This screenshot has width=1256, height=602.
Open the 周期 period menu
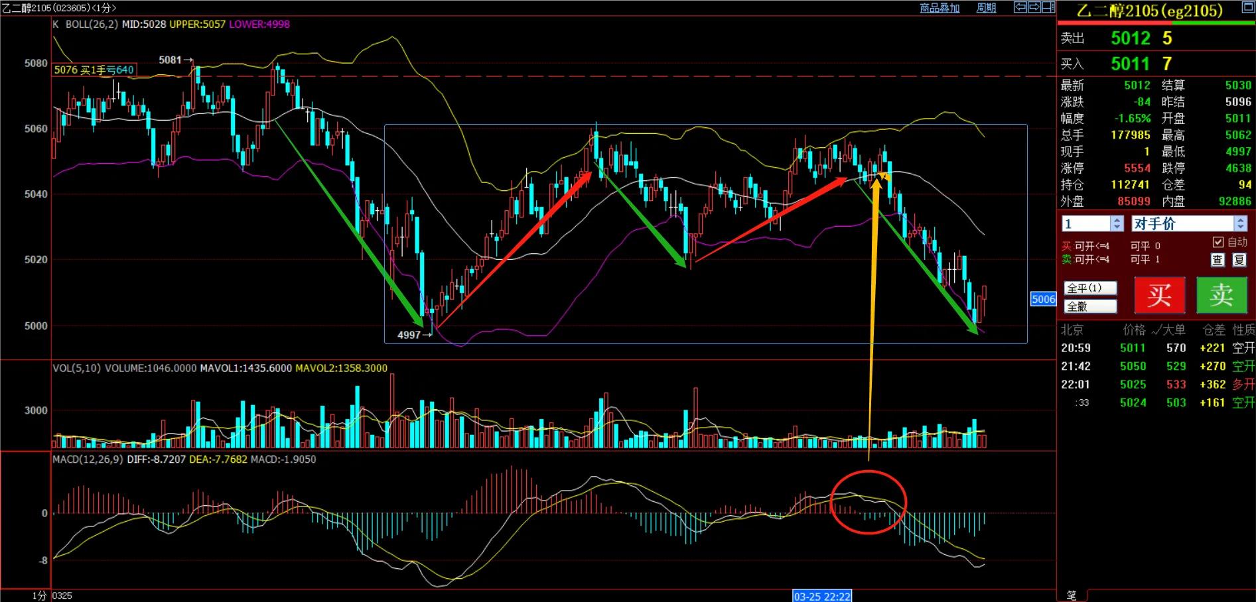pos(986,8)
